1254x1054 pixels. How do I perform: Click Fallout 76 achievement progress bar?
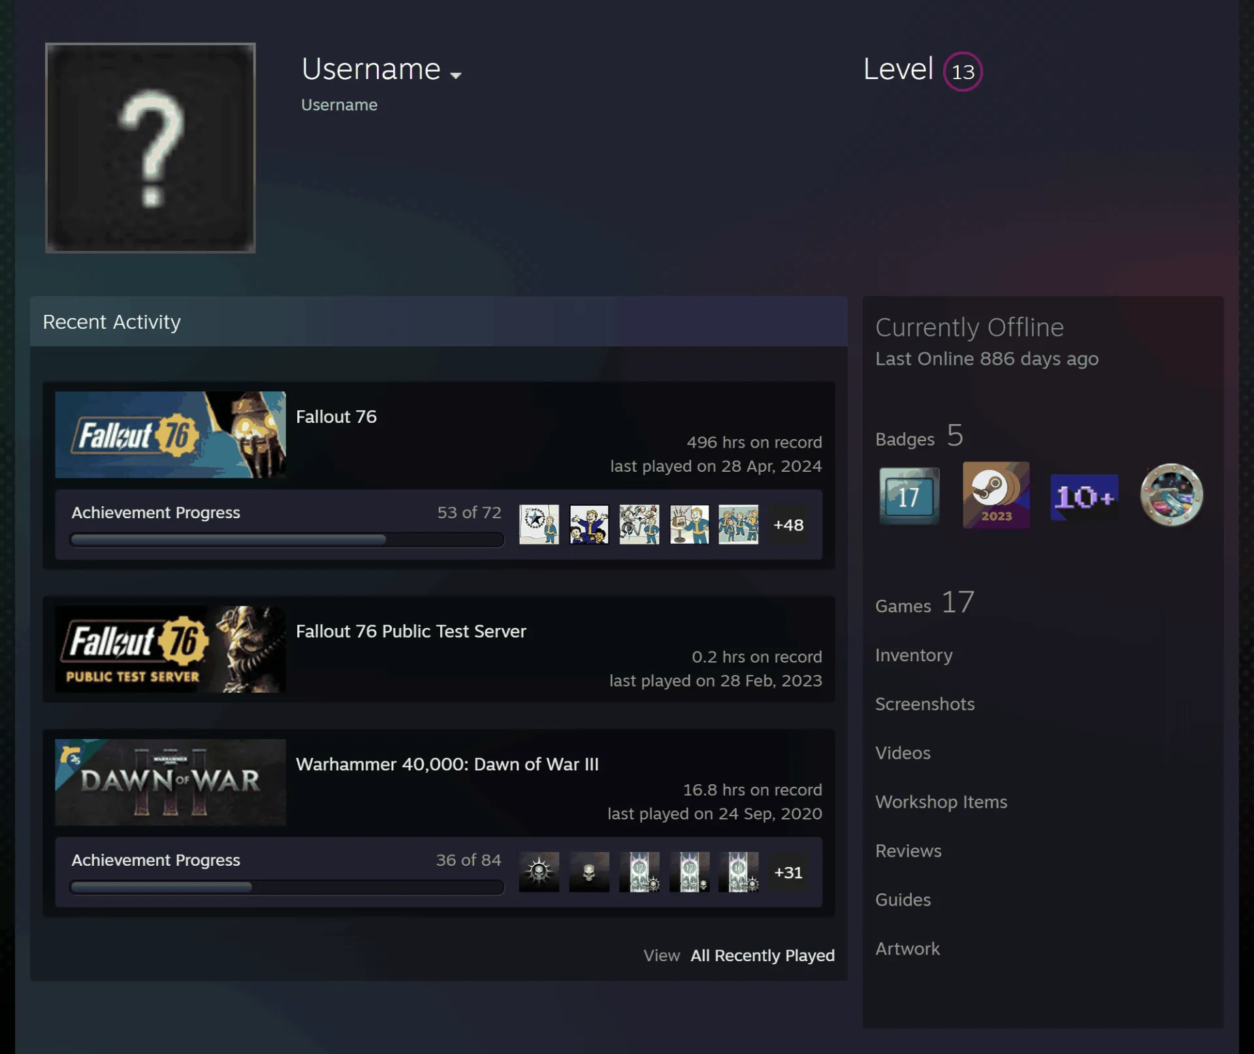coord(287,539)
